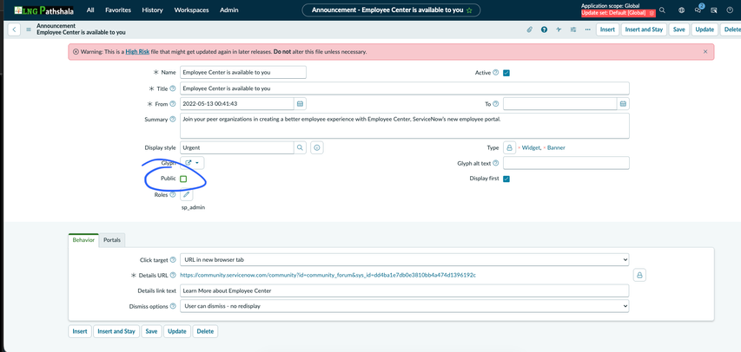Open the To date calendar picker
This screenshot has height=352, width=741.
[x=624, y=104]
